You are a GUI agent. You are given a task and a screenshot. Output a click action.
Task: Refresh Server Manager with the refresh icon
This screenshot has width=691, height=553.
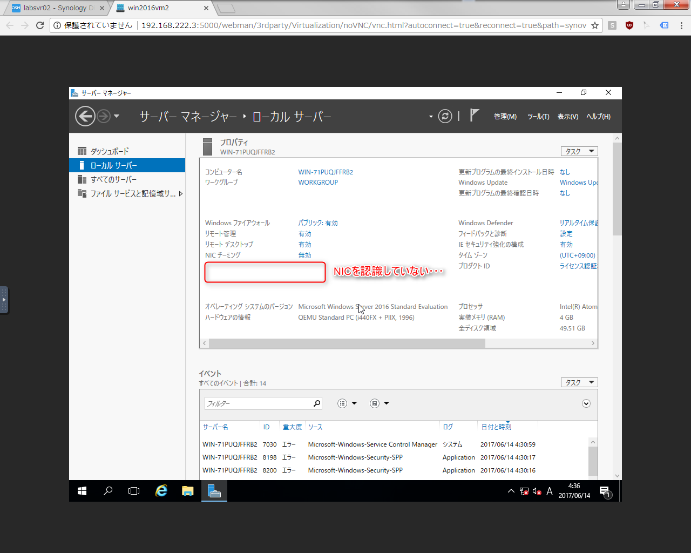pyautogui.click(x=445, y=116)
